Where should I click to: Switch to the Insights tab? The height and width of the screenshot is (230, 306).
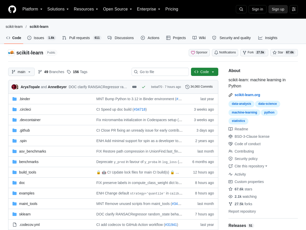click(x=268, y=38)
